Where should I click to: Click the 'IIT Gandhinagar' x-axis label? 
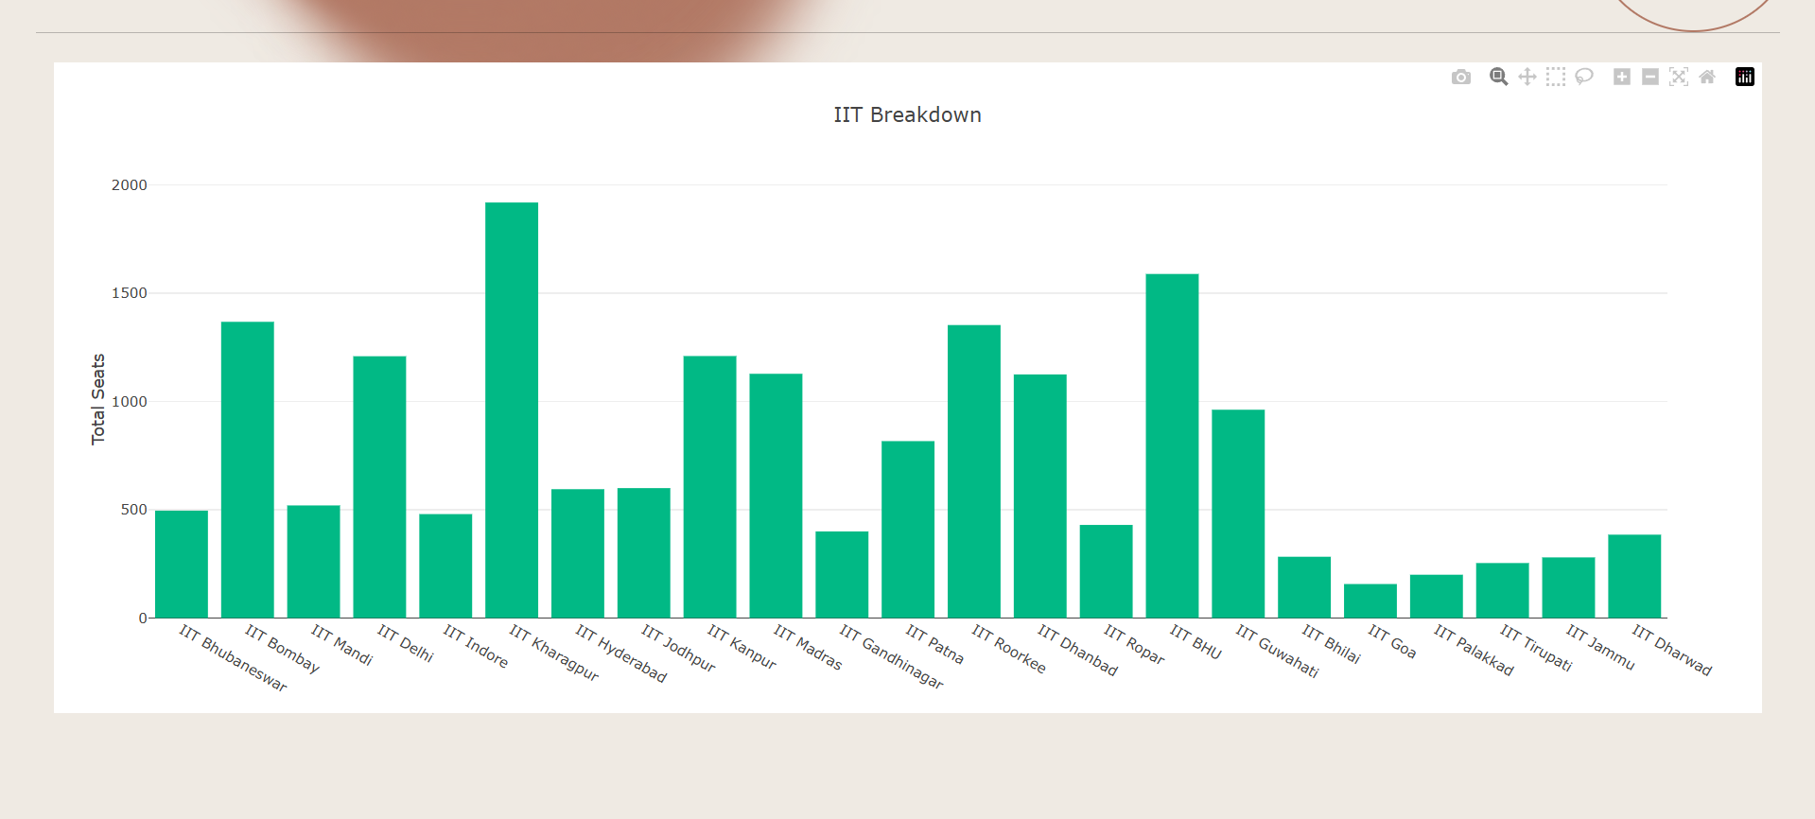pyautogui.click(x=892, y=656)
